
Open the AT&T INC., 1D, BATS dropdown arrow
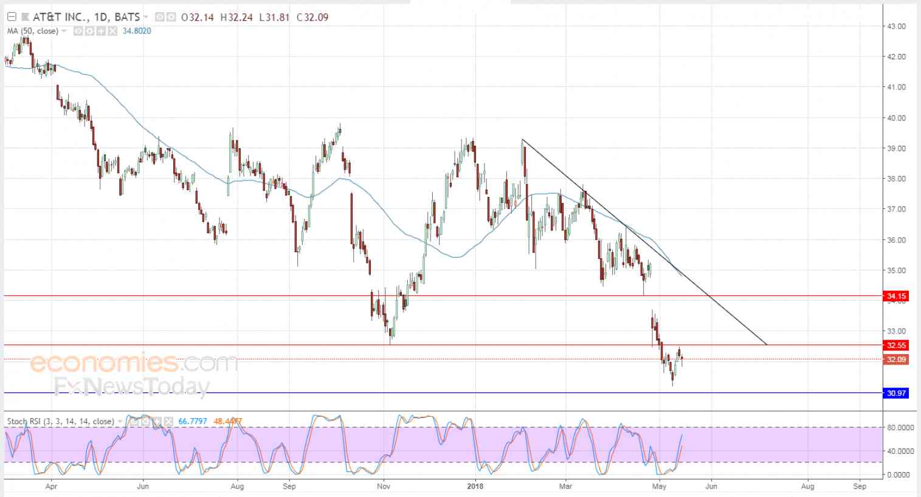click(146, 17)
